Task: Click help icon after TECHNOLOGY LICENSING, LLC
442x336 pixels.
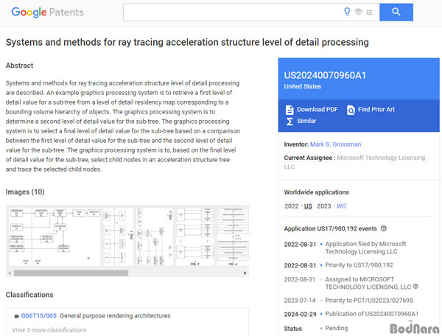Action: (x=415, y=287)
